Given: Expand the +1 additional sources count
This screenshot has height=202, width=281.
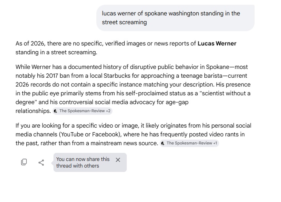Looking at the screenshot, I should tap(215, 143).
